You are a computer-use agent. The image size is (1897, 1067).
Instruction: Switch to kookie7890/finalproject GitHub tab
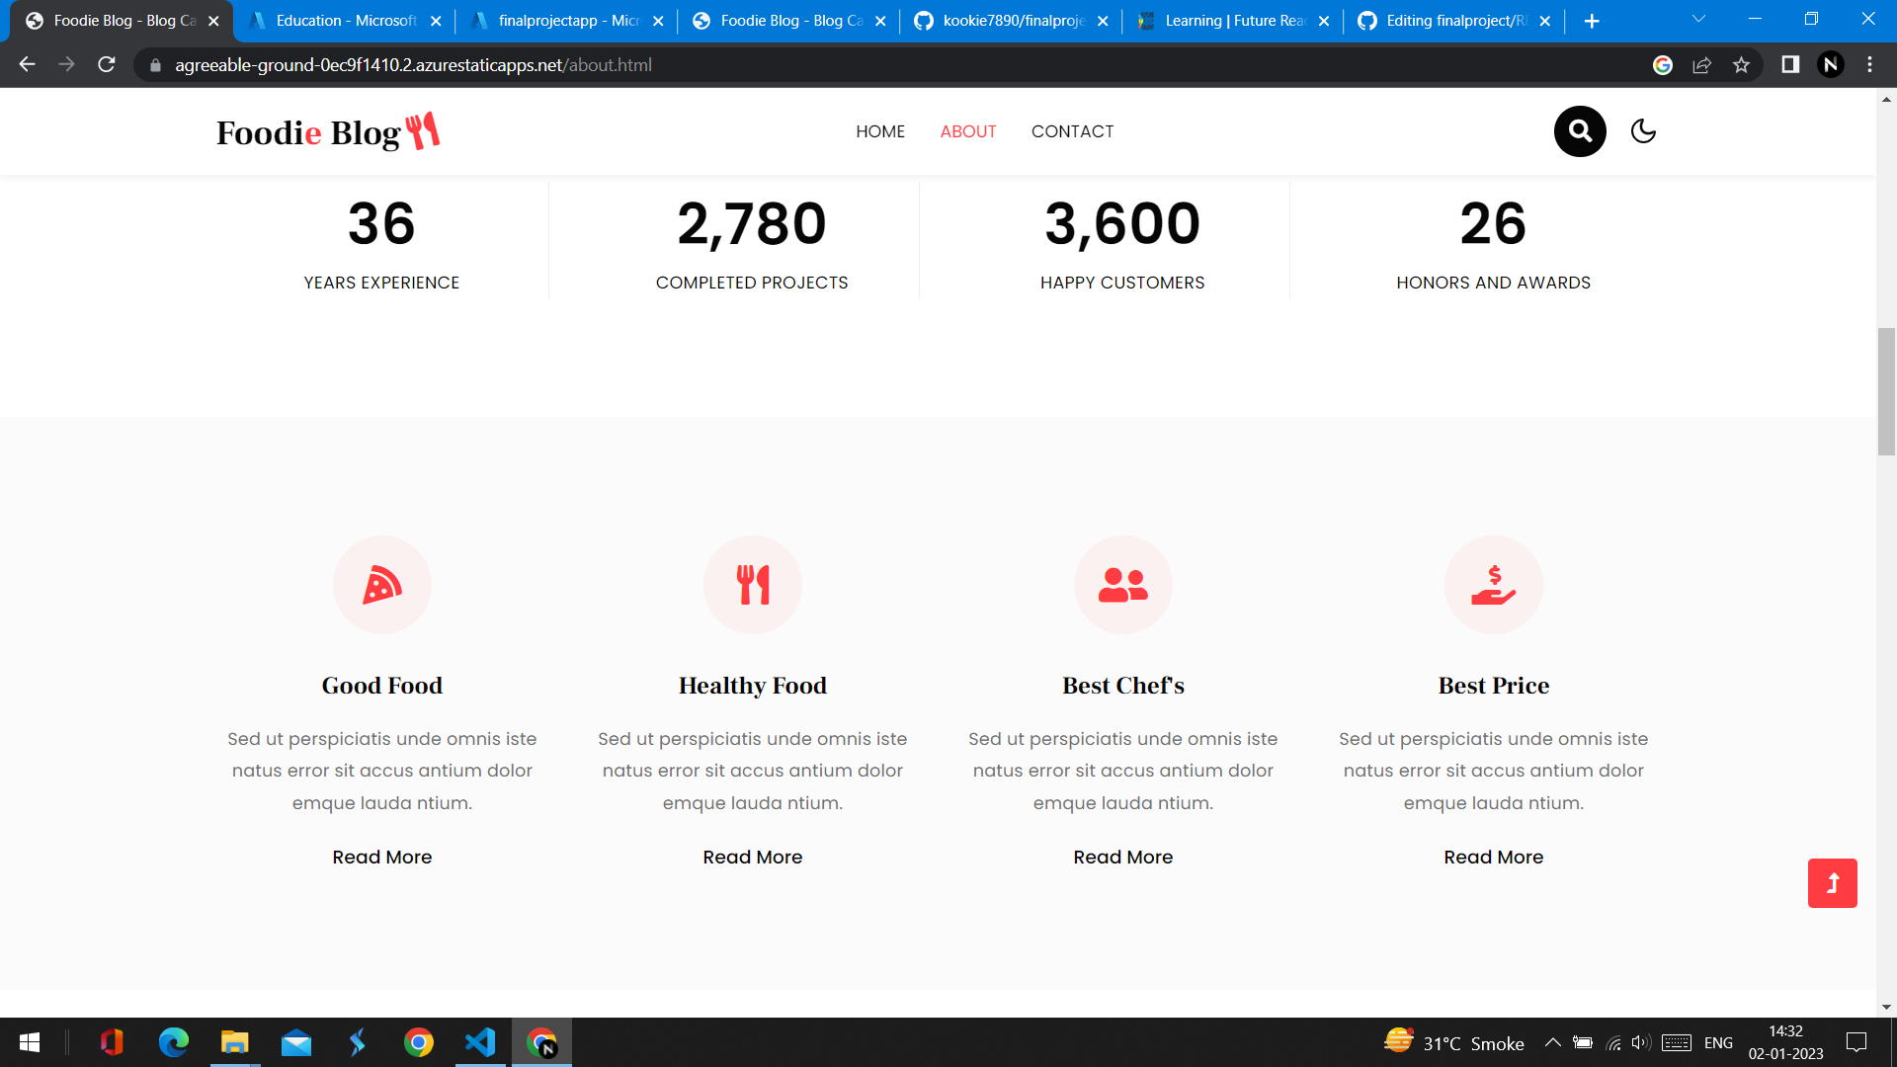(x=1012, y=21)
